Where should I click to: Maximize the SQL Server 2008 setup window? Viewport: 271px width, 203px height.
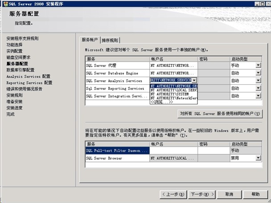[x=263, y=4]
